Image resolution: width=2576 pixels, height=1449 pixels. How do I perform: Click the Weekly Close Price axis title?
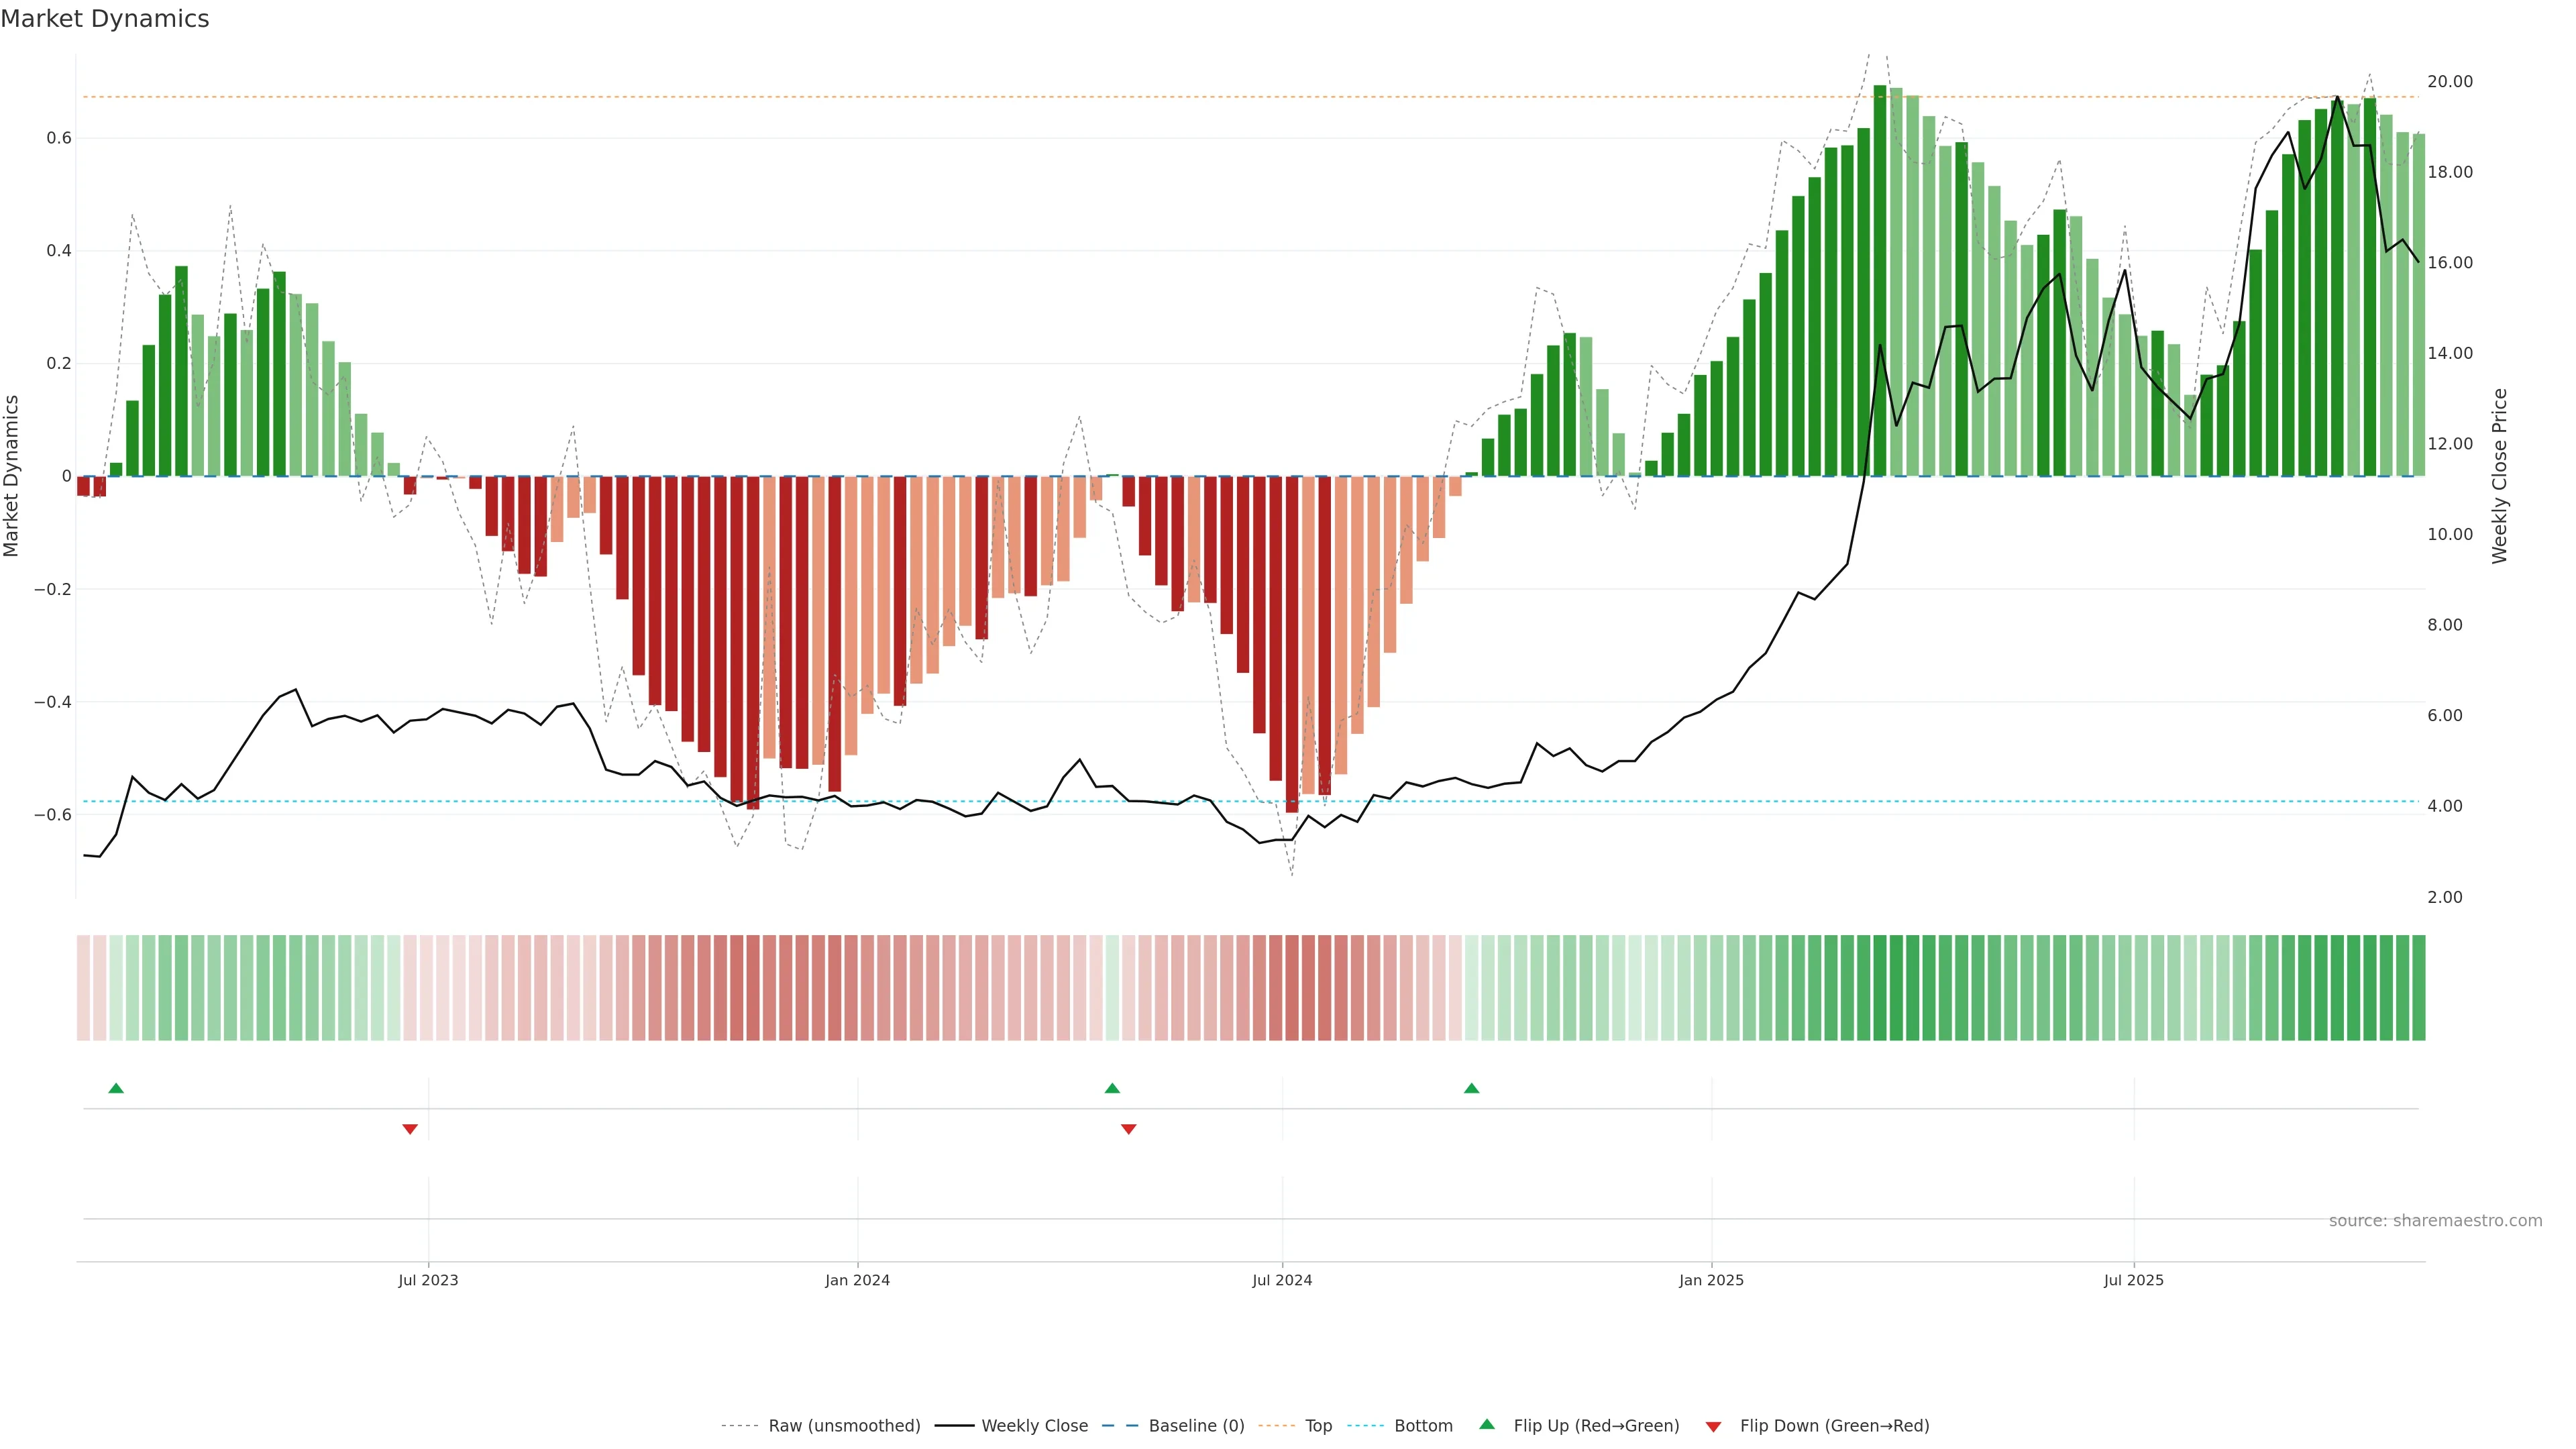coord(2499,476)
